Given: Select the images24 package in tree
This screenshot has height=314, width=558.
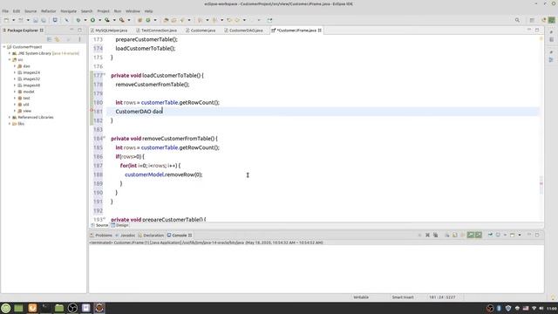Looking at the screenshot, I should tap(31, 72).
